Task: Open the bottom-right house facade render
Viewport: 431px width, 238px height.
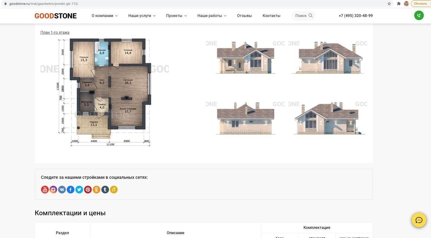Action: pos(328,118)
